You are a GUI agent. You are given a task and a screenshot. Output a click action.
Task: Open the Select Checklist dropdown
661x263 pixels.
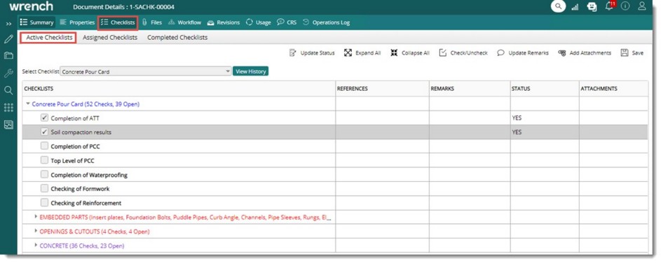146,71
